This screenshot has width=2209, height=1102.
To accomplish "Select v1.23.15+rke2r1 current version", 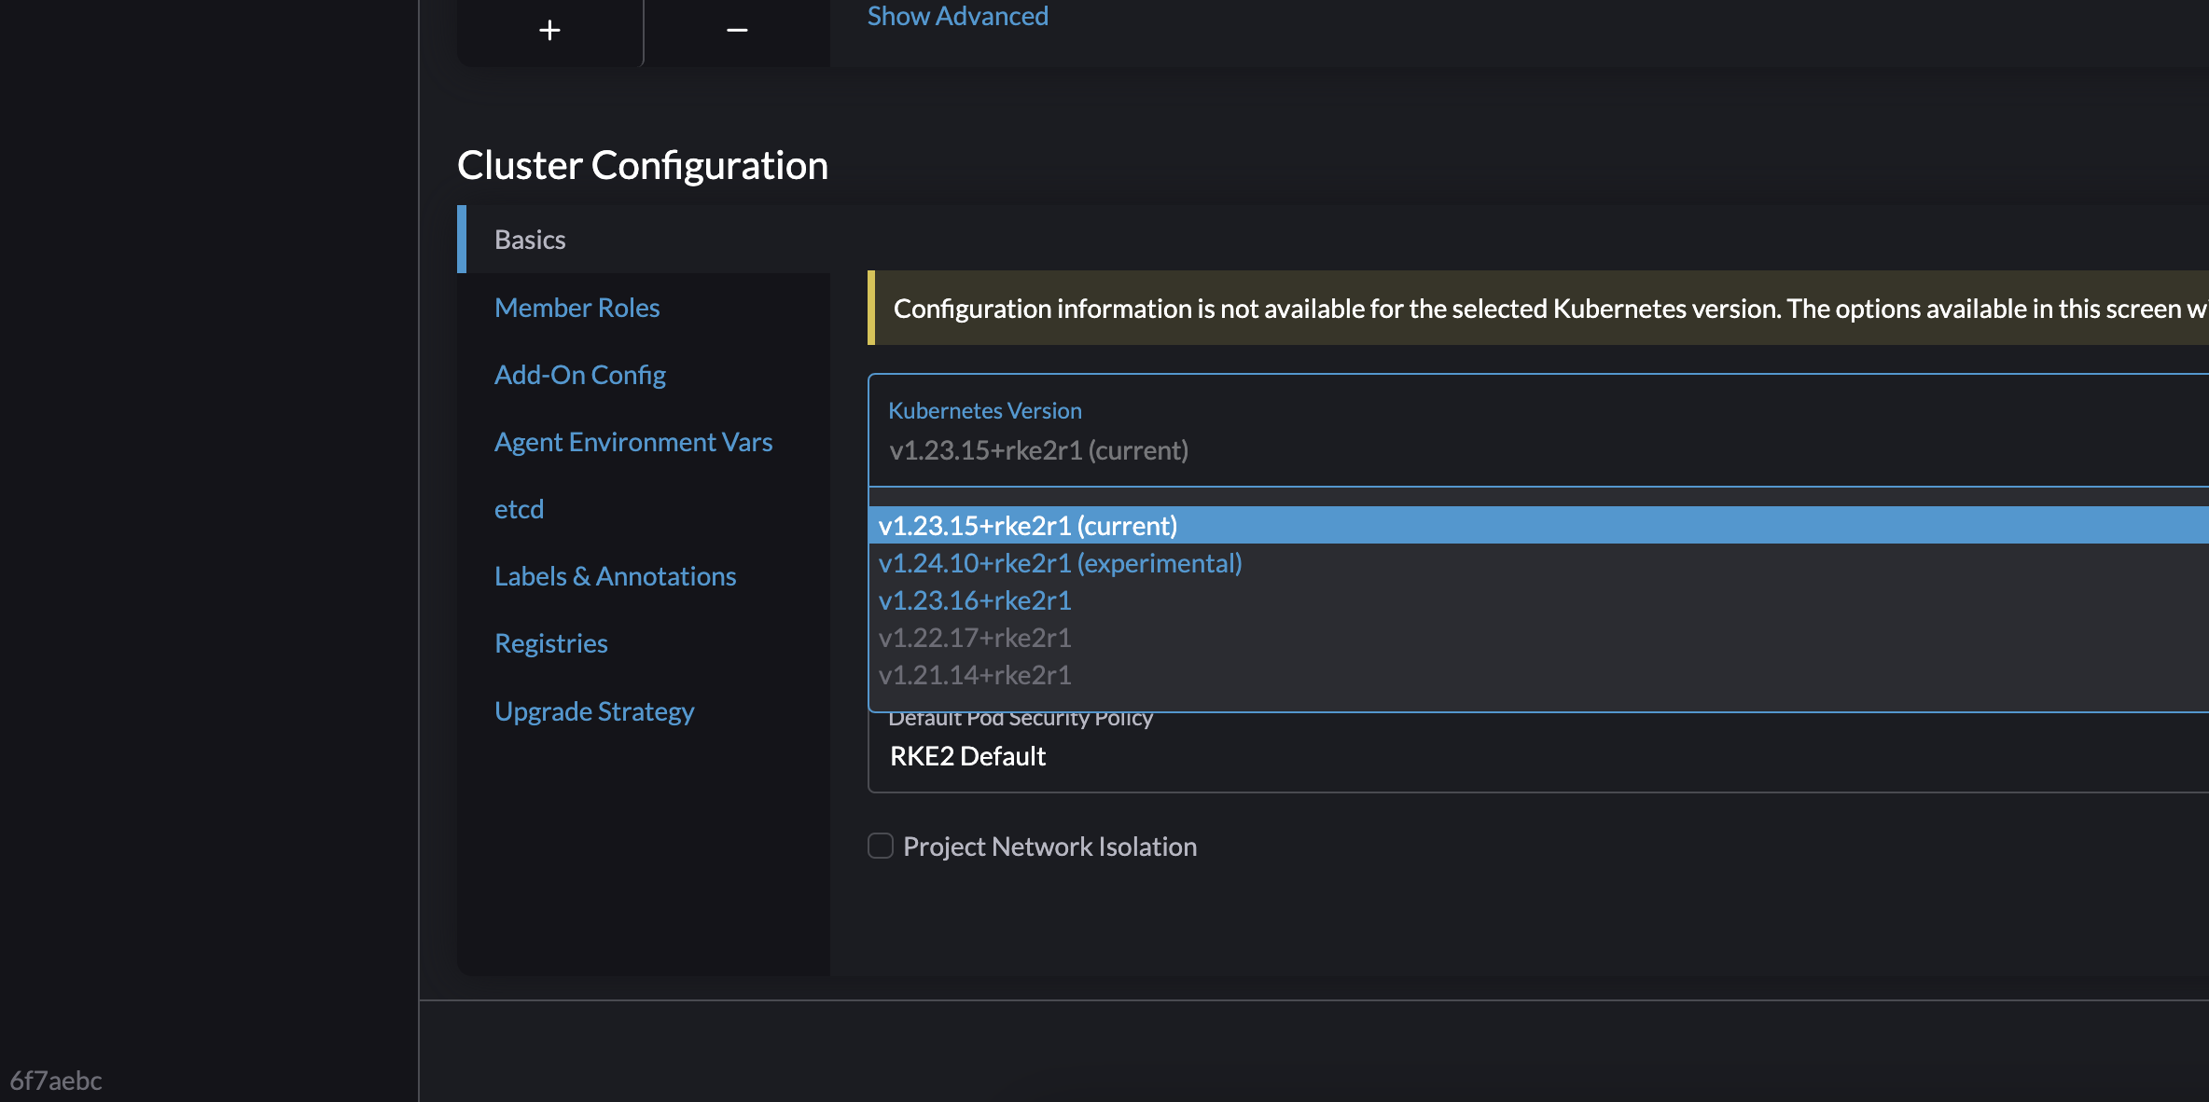I will 1027,525.
